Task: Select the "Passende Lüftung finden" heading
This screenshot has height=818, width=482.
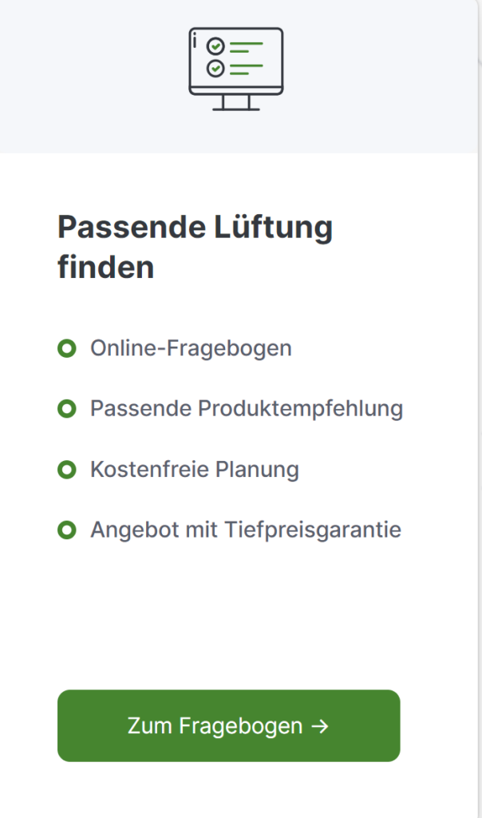Action: [x=195, y=247]
